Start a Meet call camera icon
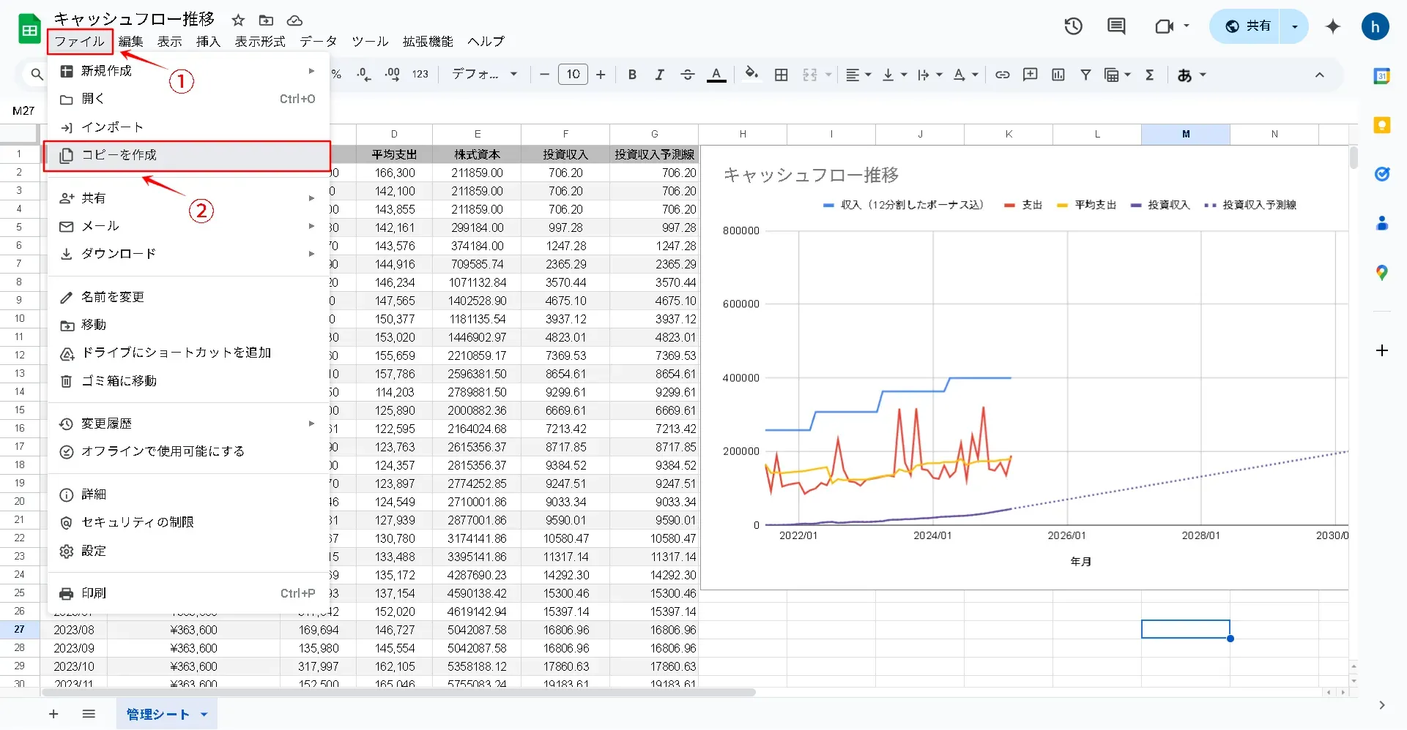This screenshot has height=730, width=1407. click(x=1164, y=26)
